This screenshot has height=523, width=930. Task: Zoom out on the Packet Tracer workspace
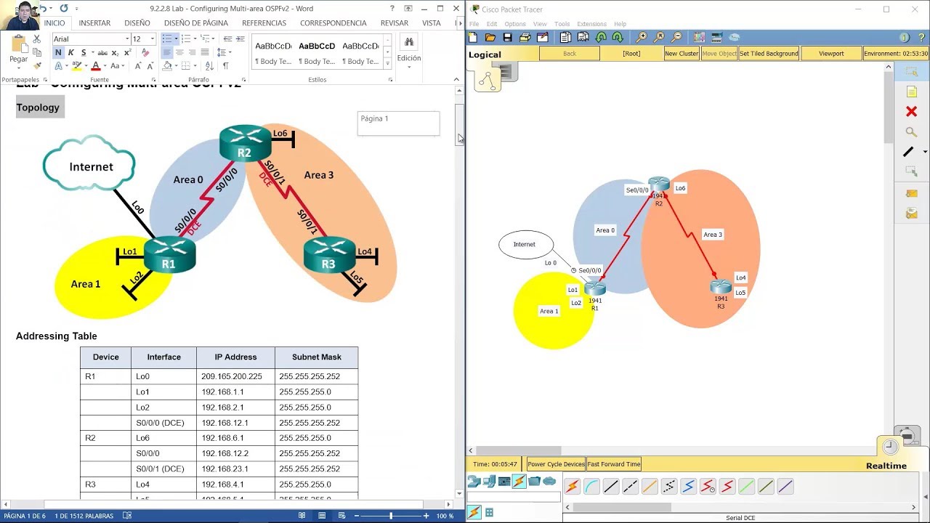[676, 37]
